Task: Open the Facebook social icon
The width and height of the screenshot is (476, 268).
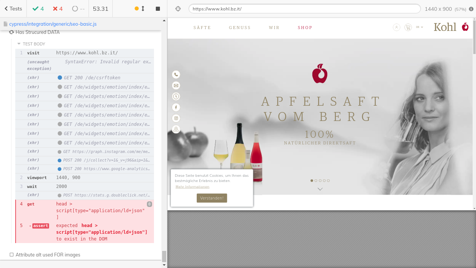Action: coord(176,107)
